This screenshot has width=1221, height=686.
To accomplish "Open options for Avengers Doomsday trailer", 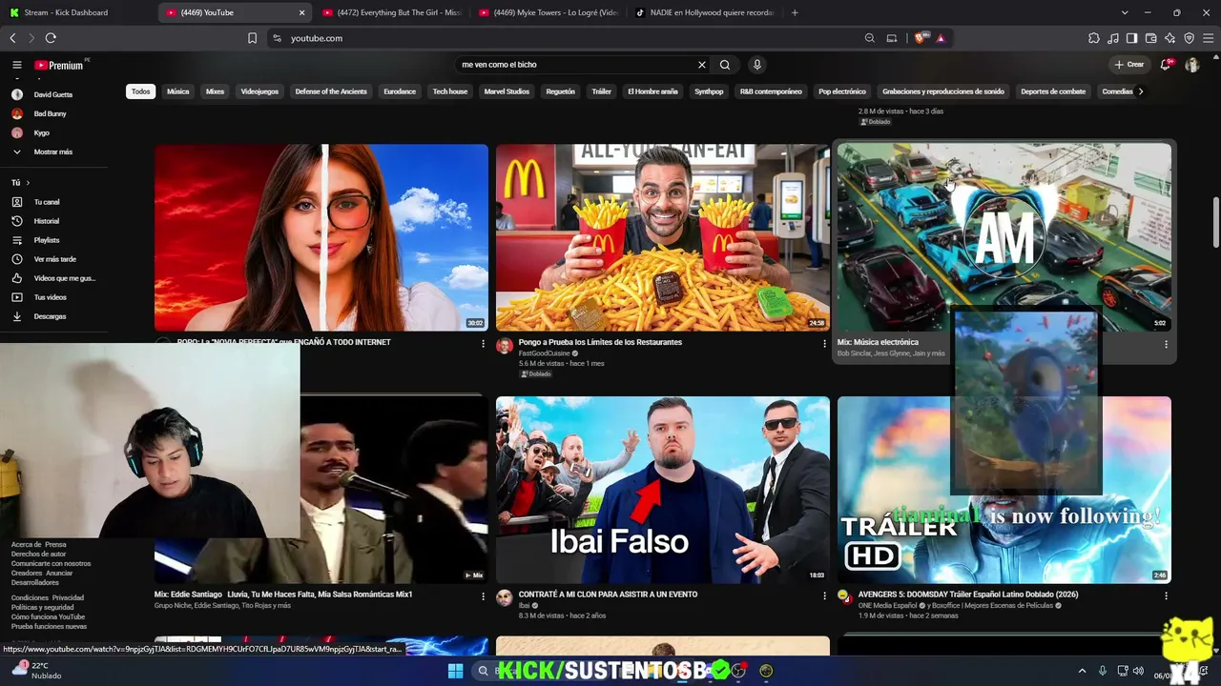I will [1166, 595].
